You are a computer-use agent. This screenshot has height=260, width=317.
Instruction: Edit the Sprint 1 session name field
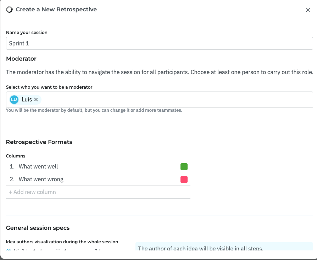coord(159,43)
